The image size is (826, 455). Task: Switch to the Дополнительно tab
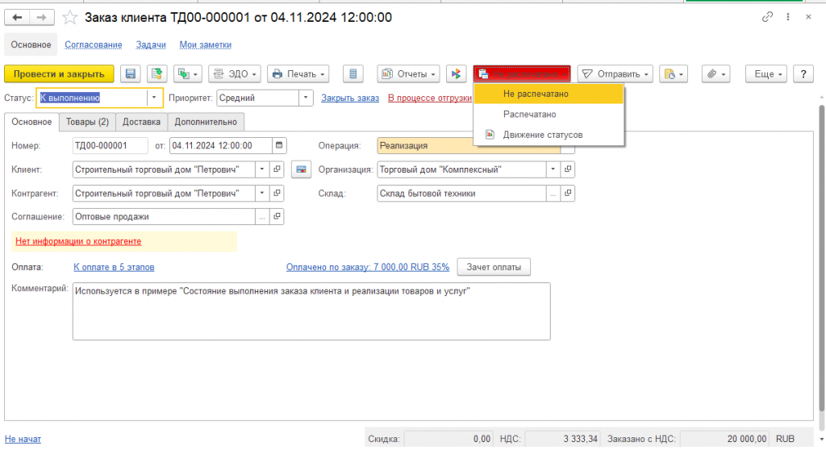click(x=206, y=122)
